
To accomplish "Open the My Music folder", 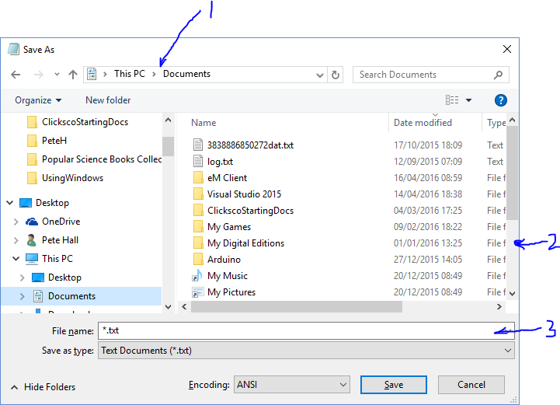I will click(227, 276).
